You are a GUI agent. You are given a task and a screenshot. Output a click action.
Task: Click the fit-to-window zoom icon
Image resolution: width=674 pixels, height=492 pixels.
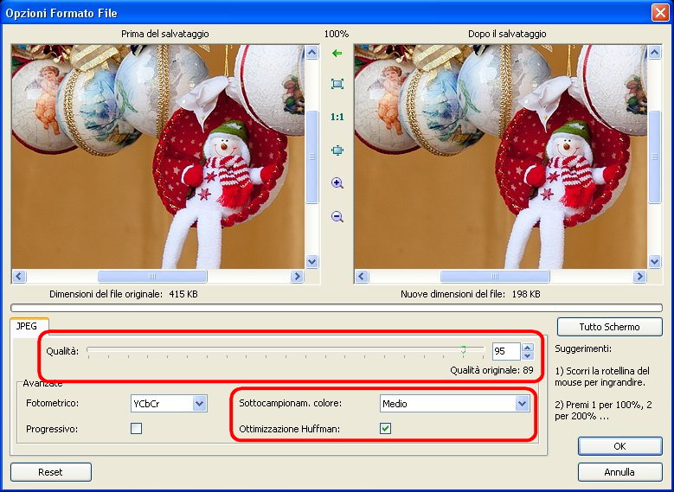(x=337, y=84)
